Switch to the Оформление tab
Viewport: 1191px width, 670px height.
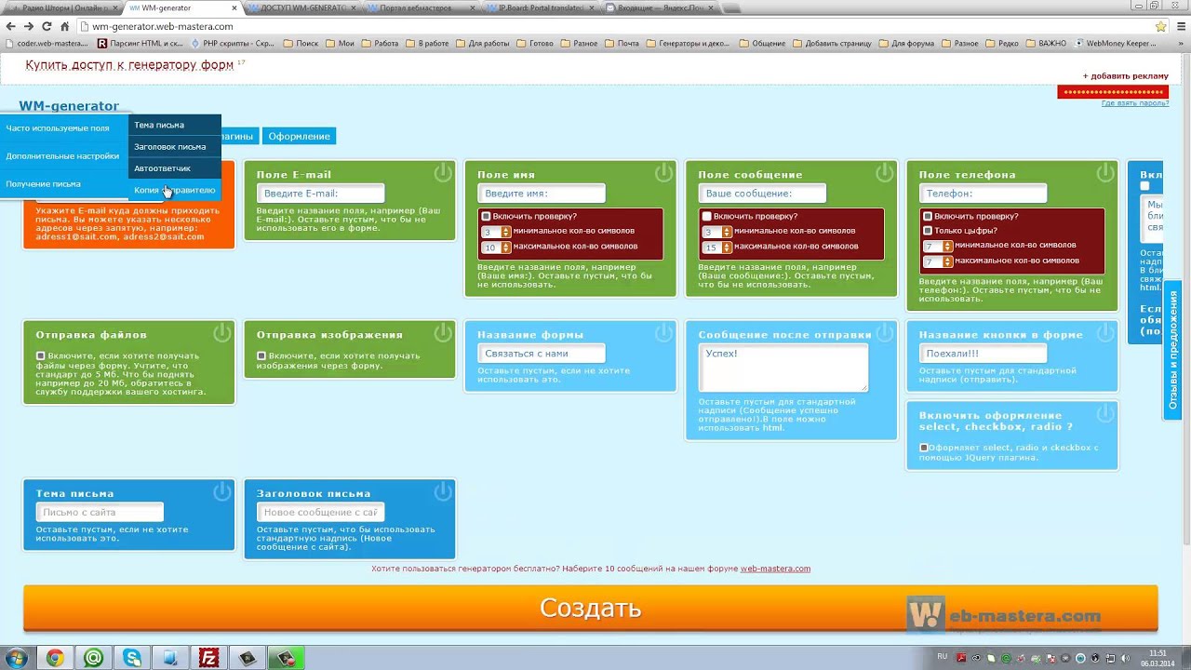tap(299, 136)
